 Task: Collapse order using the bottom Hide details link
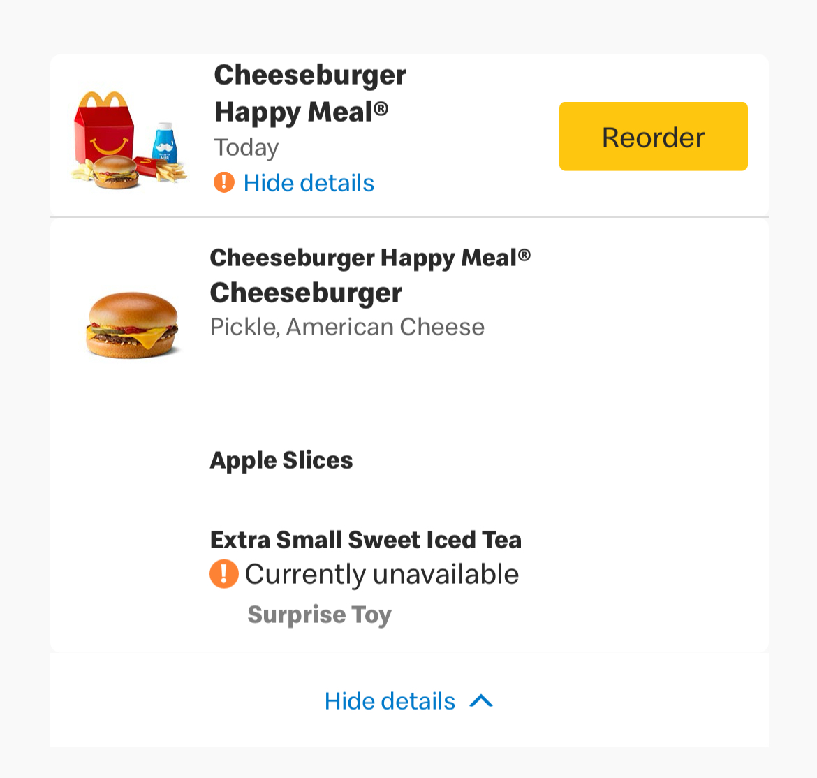(x=390, y=701)
